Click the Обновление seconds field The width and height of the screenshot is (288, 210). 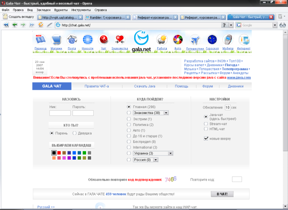(227, 107)
